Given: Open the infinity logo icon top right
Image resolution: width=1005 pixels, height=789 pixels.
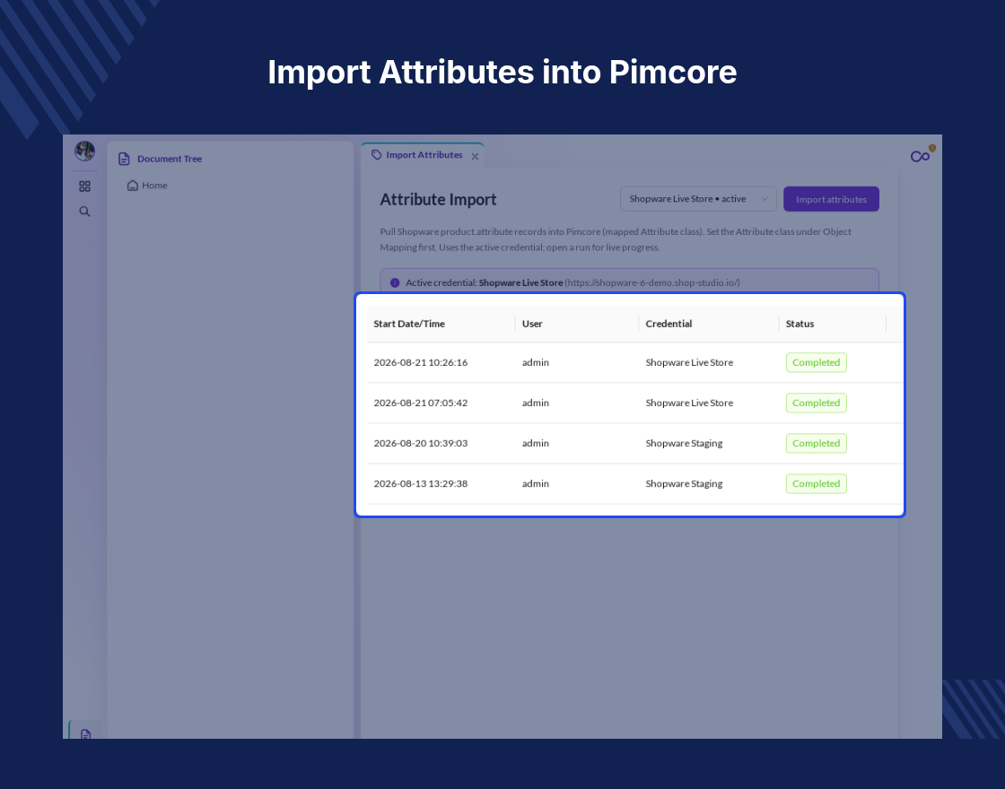Looking at the screenshot, I should pyautogui.click(x=921, y=156).
